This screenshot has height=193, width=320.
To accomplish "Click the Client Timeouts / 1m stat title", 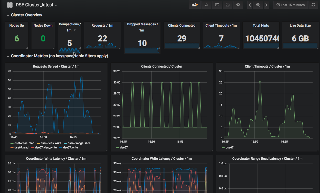I will pyautogui.click(x=221, y=25).
